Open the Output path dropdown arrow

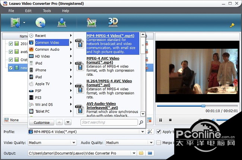(134, 153)
